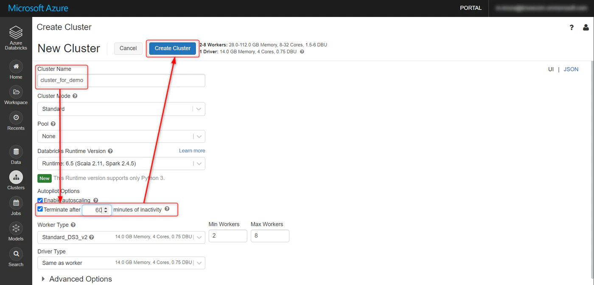The width and height of the screenshot is (594, 285).
Task: Open the user account icon
Action: coord(586,28)
